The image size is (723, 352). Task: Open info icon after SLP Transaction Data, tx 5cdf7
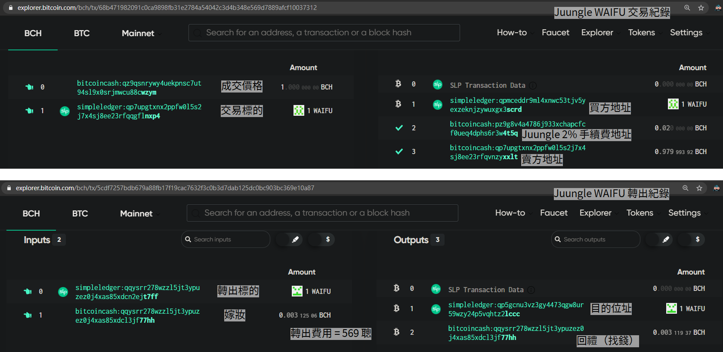[531, 290]
